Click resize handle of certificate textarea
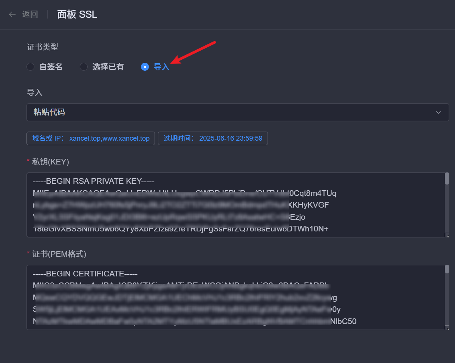The image size is (455, 363). point(447,328)
